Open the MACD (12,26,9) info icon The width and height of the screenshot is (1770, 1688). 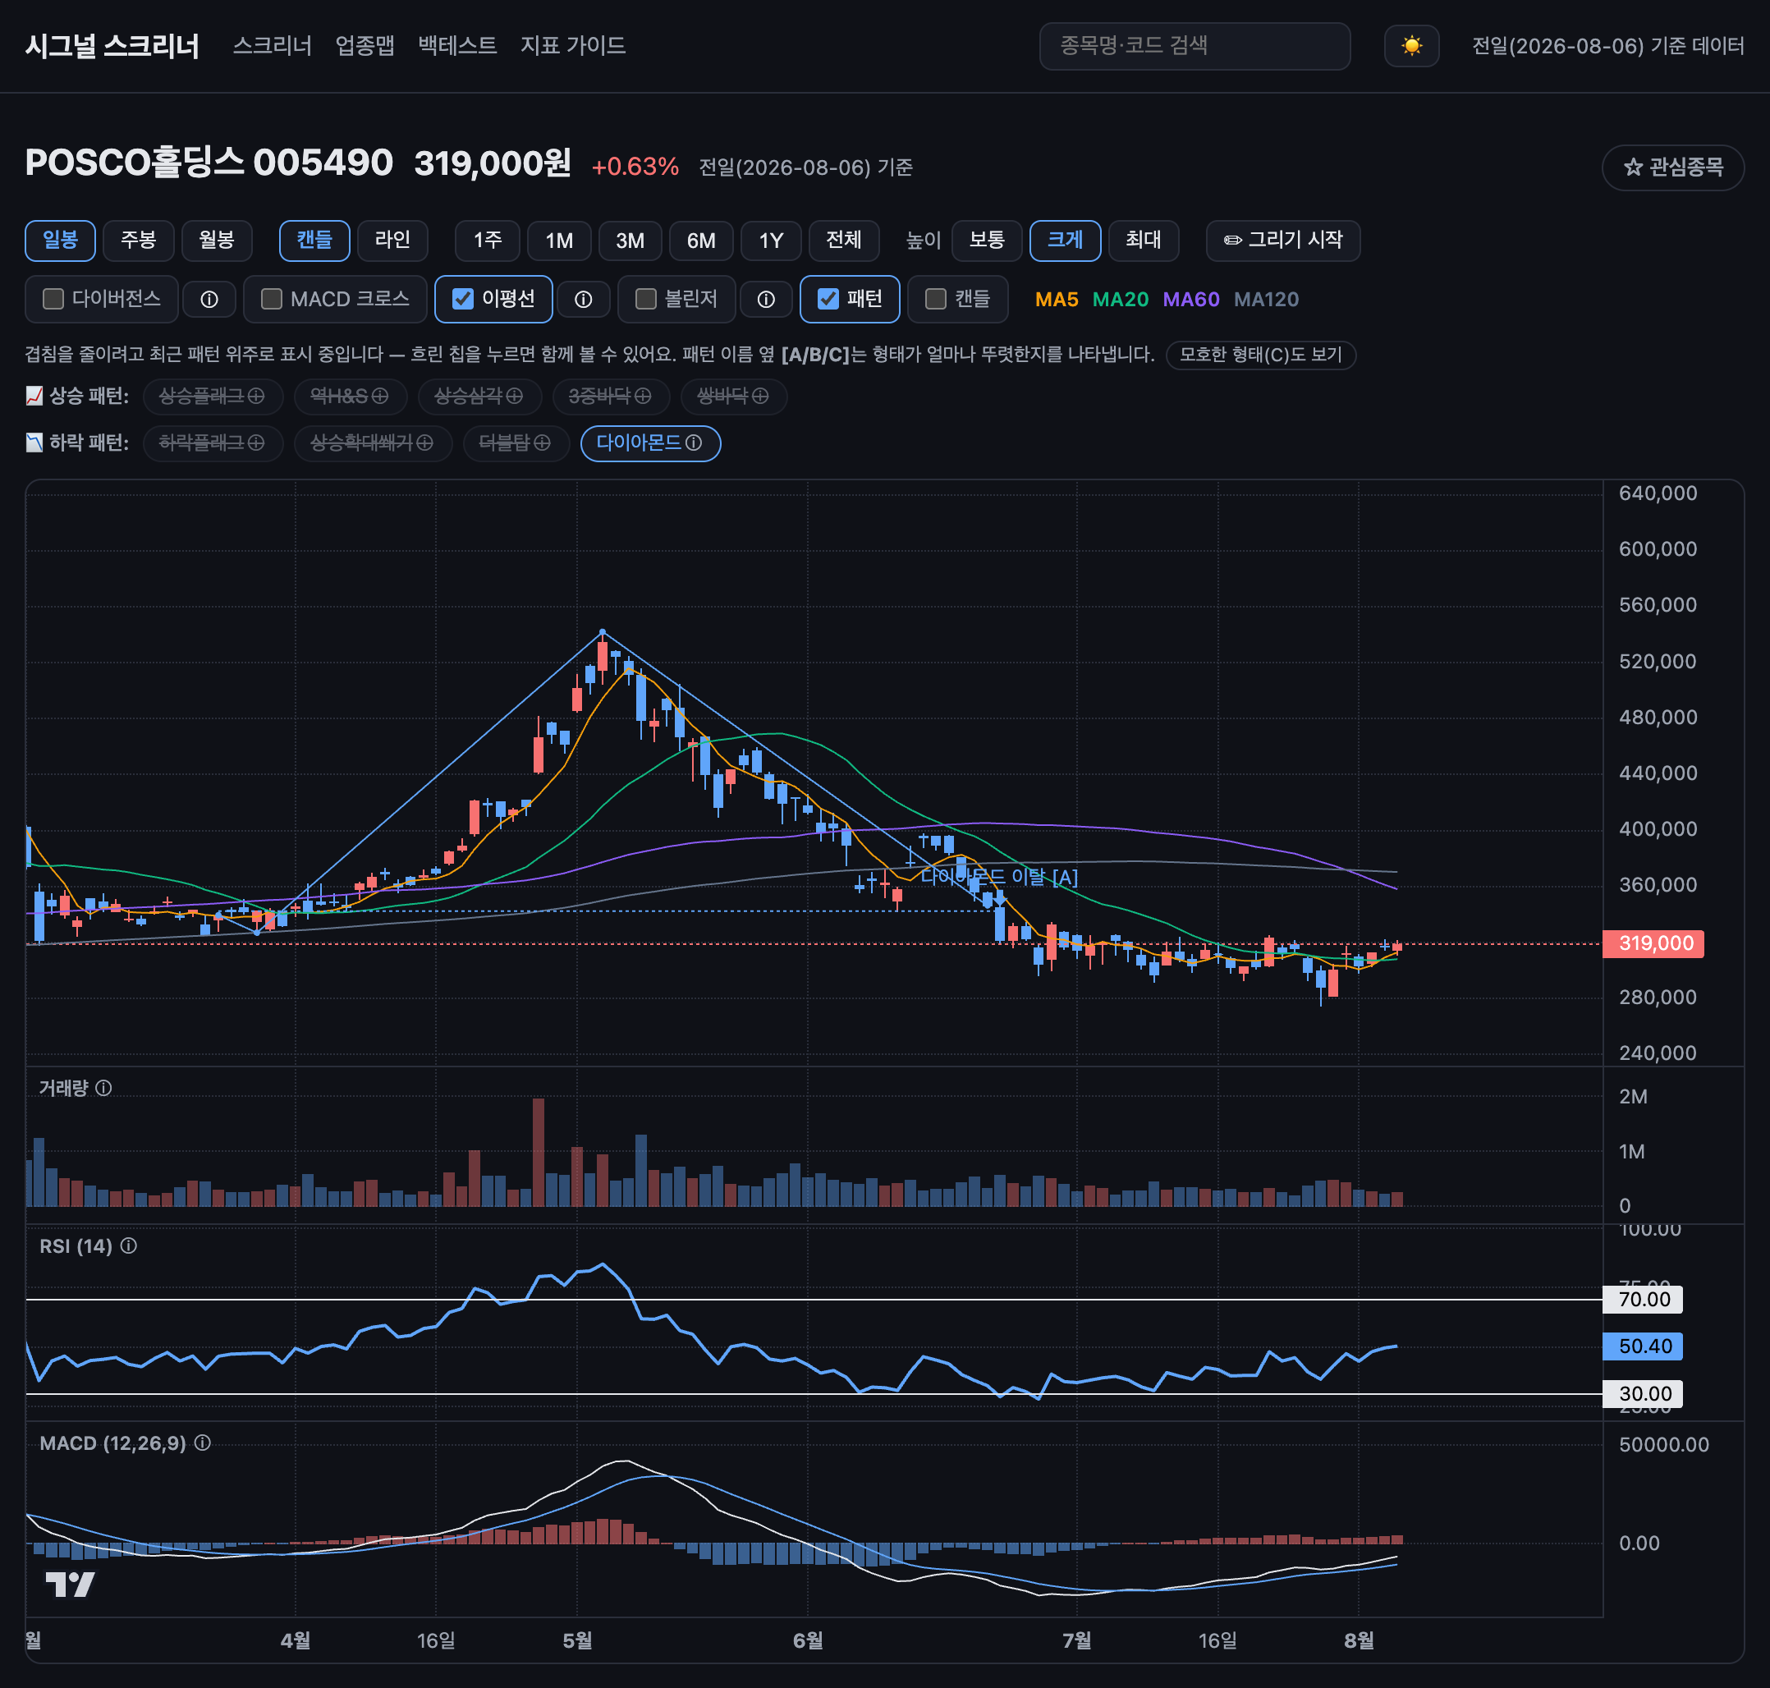click(x=203, y=1443)
